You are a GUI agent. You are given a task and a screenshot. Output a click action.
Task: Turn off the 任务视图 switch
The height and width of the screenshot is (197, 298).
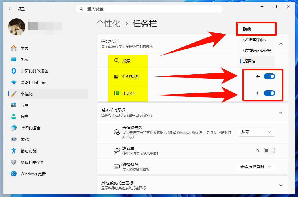269,76
